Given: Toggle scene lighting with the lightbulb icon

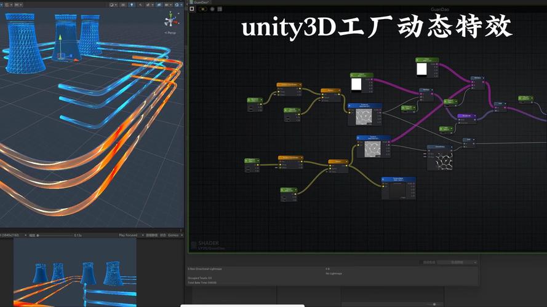Looking at the screenshot, I should coord(132,5).
